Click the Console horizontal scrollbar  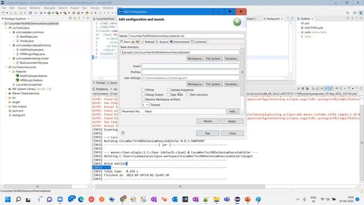(180, 186)
